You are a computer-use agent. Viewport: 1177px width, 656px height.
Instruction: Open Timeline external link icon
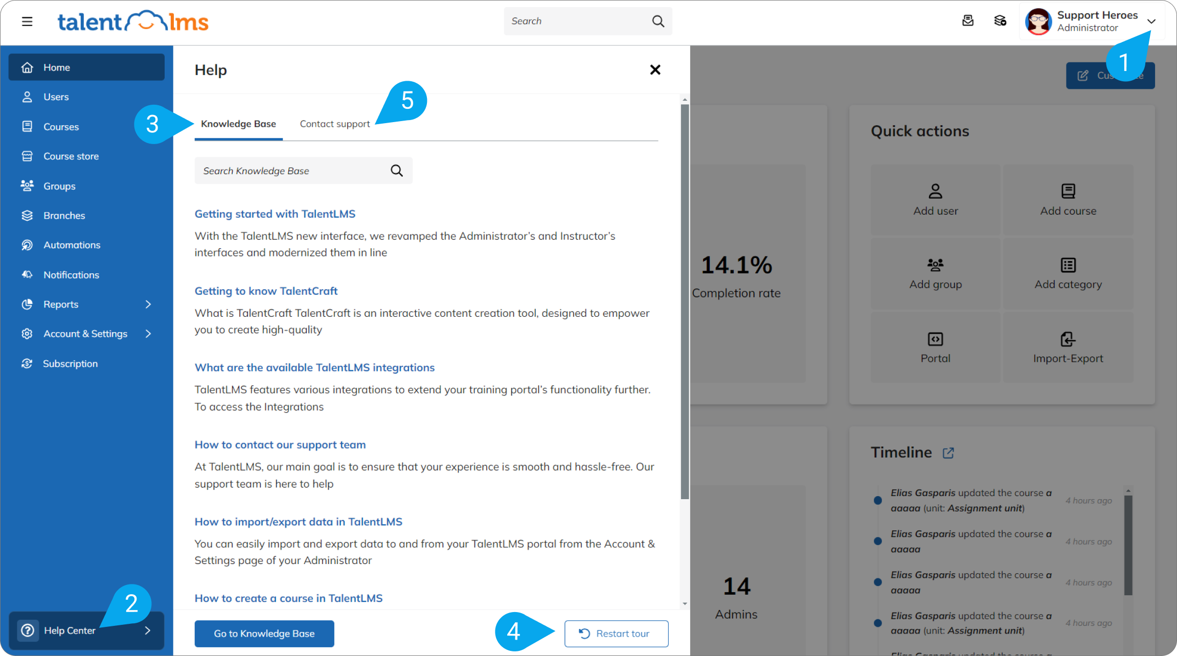click(x=948, y=453)
